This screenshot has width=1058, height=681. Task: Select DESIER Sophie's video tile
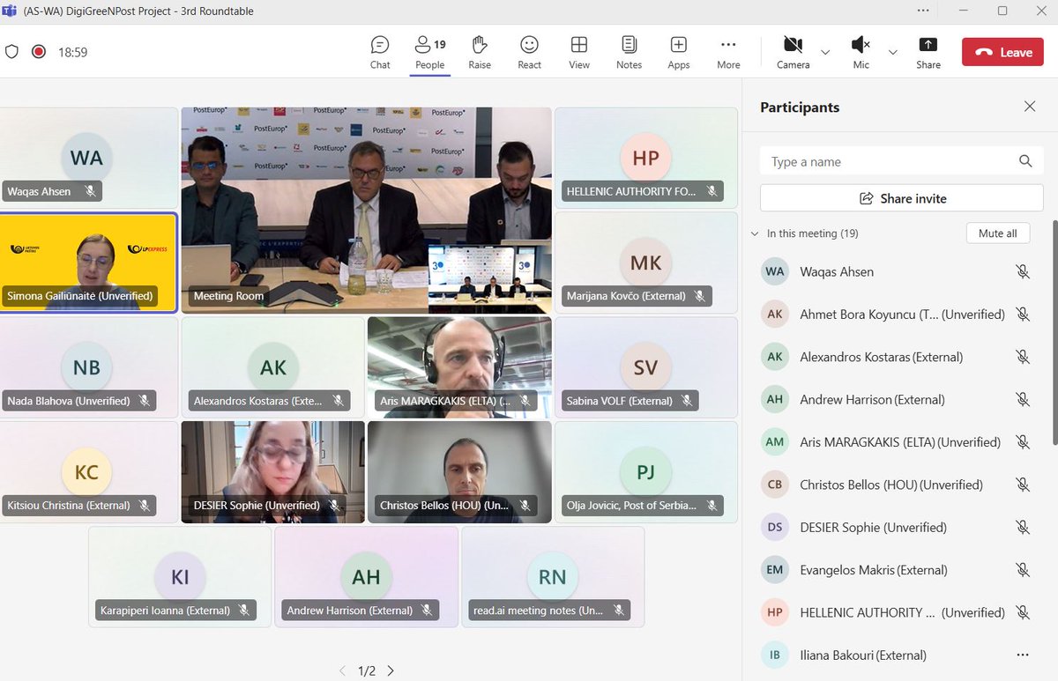(x=272, y=471)
